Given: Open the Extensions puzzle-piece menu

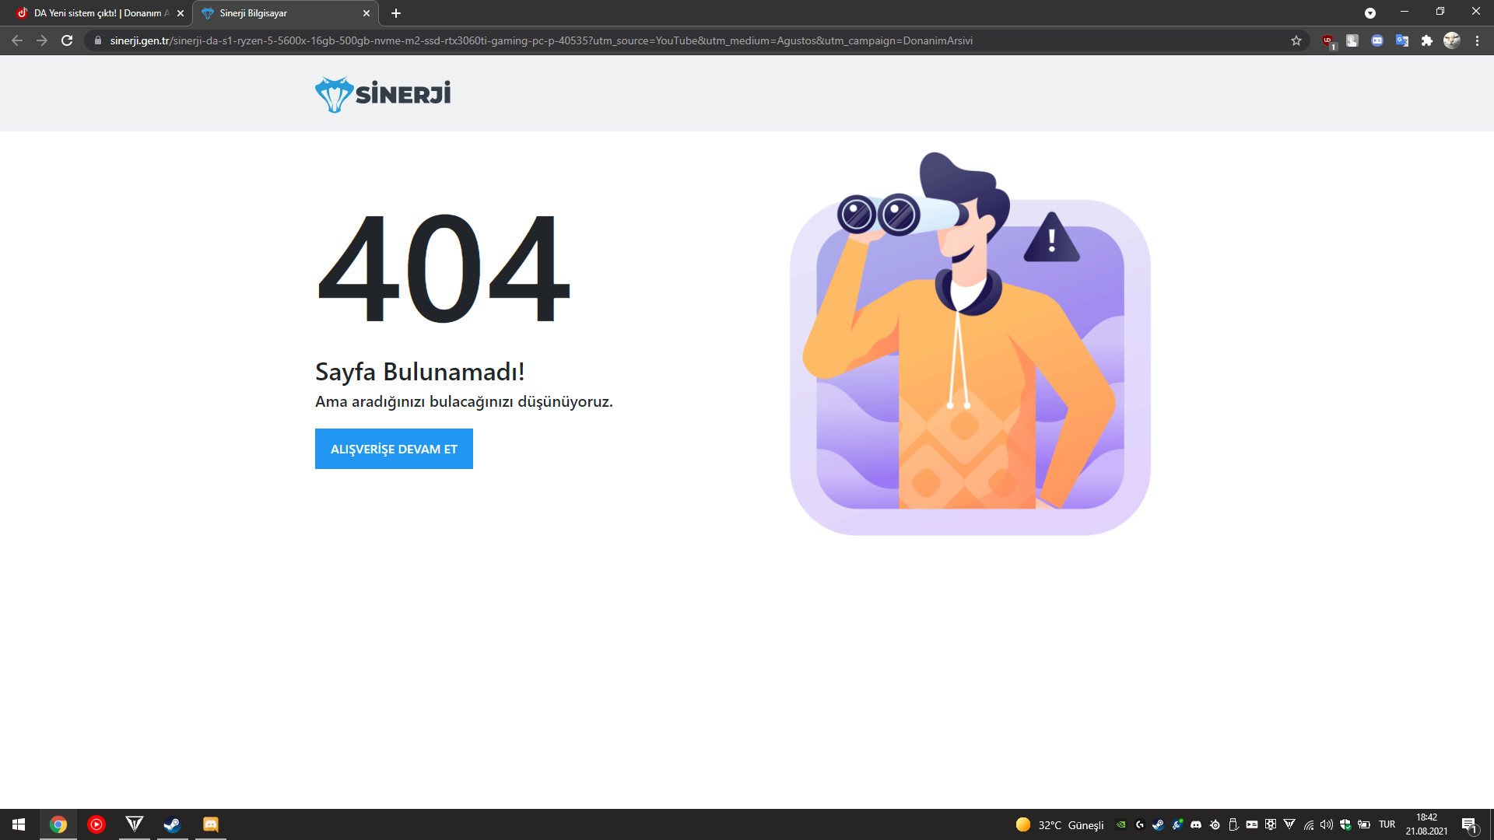Looking at the screenshot, I should tap(1427, 40).
